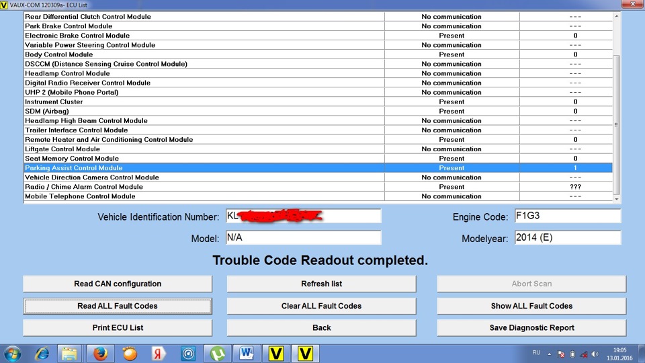The image size is (645, 363).
Task: Click Print ECU List button
Action: point(118,327)
